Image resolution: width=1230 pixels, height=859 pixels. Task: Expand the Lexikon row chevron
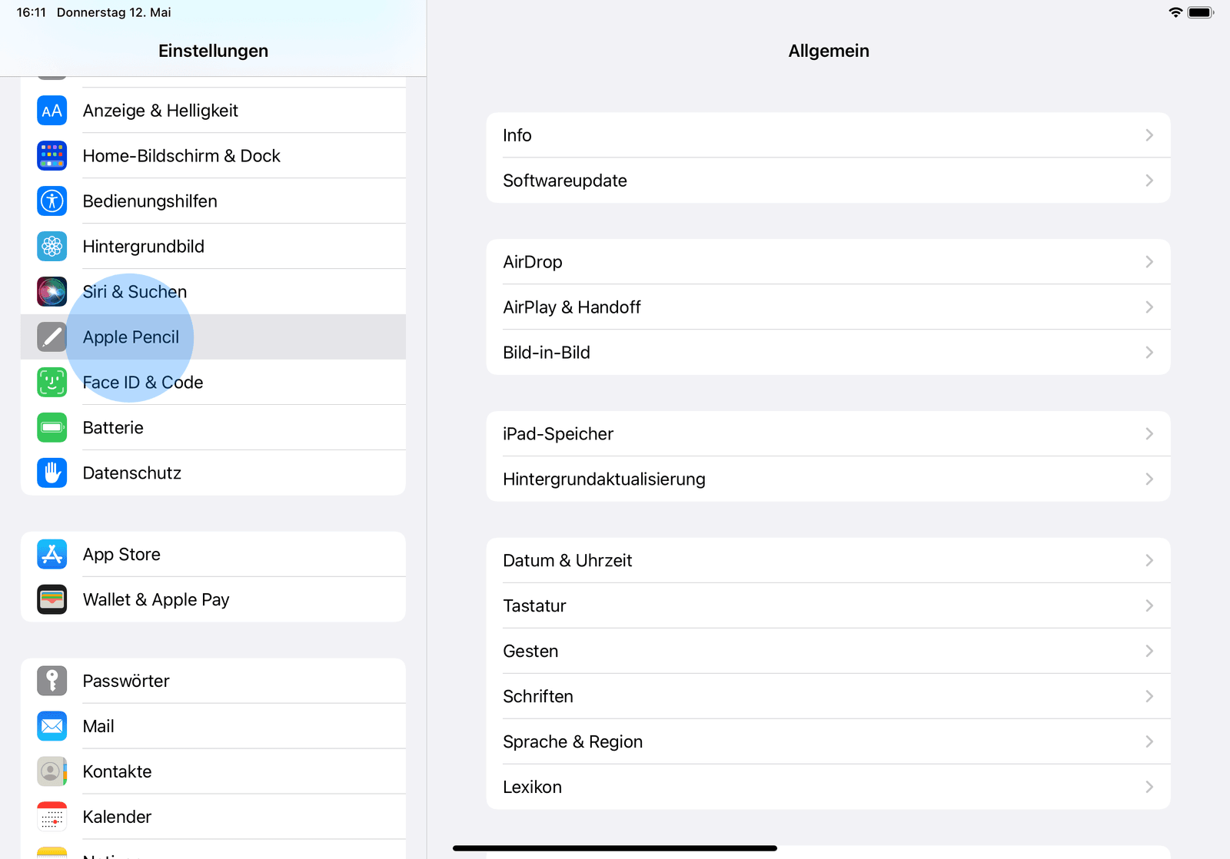click(x=1149, y=788)
